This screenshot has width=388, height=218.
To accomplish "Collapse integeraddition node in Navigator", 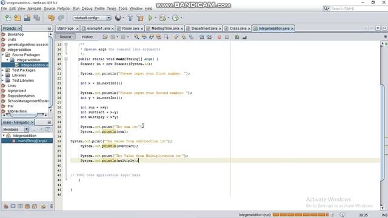I will (4, 136).
